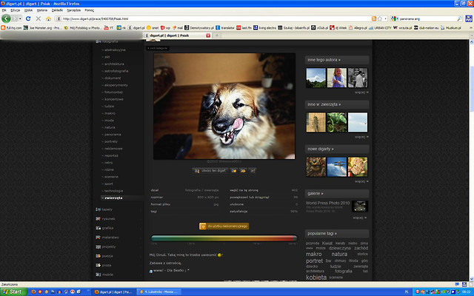Image resolution: width=474 pixels, height=296 pixels.
Task: Click the RSS feed icon in address bar
Action: pyautogui.click(x=374, y=18)
